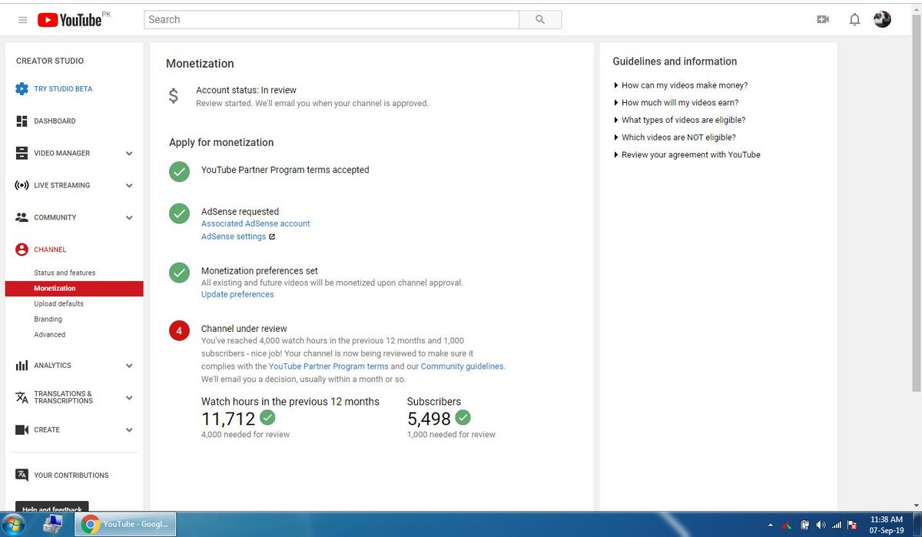Click the Help and feedback button
Image resolution: width=922 pixels, height=537 pixels.
click(x=52, y=508)
